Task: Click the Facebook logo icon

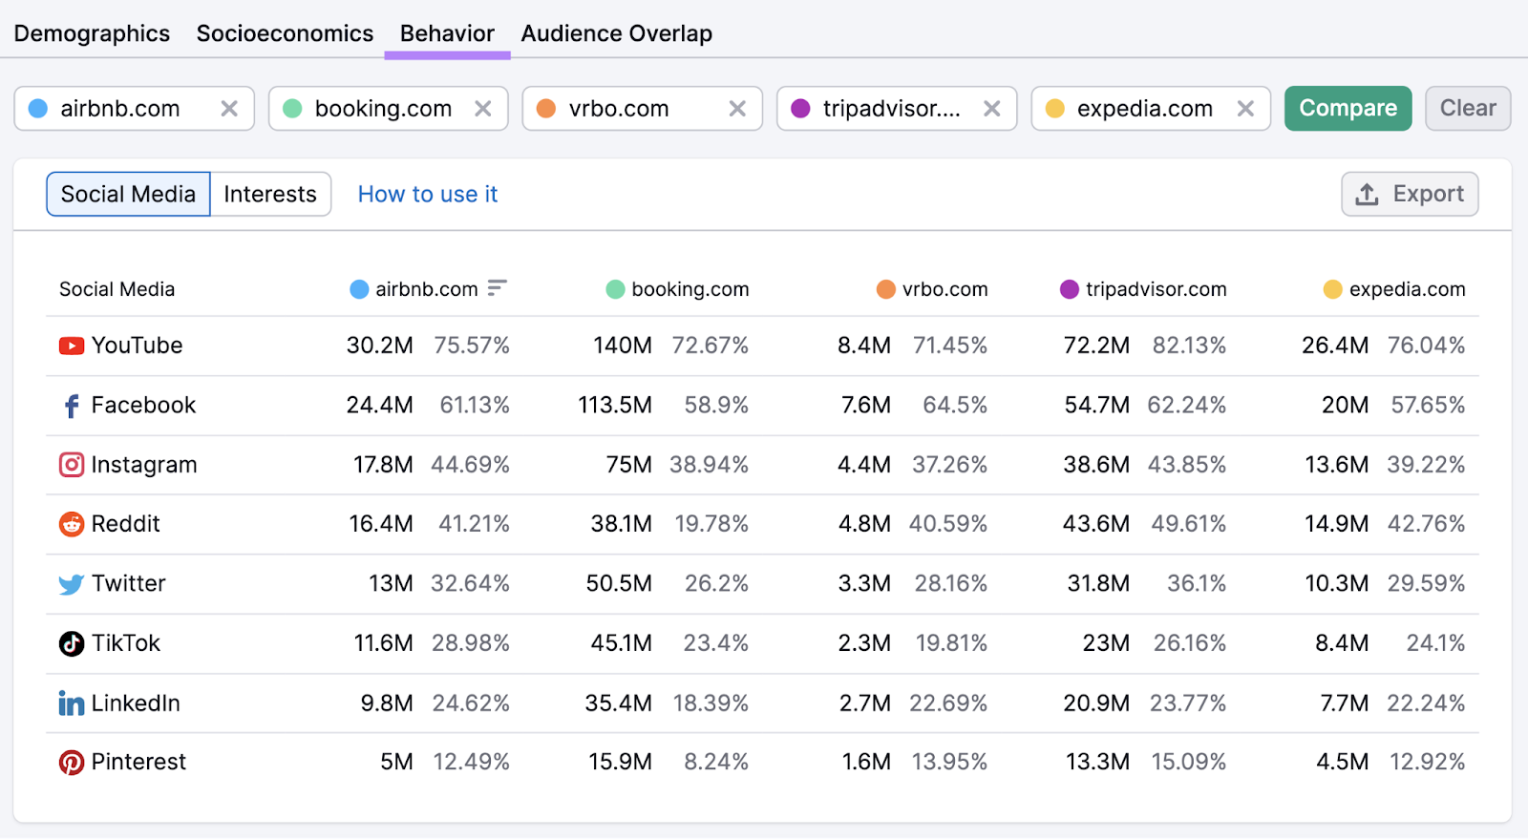Action: tap(72, 406)
